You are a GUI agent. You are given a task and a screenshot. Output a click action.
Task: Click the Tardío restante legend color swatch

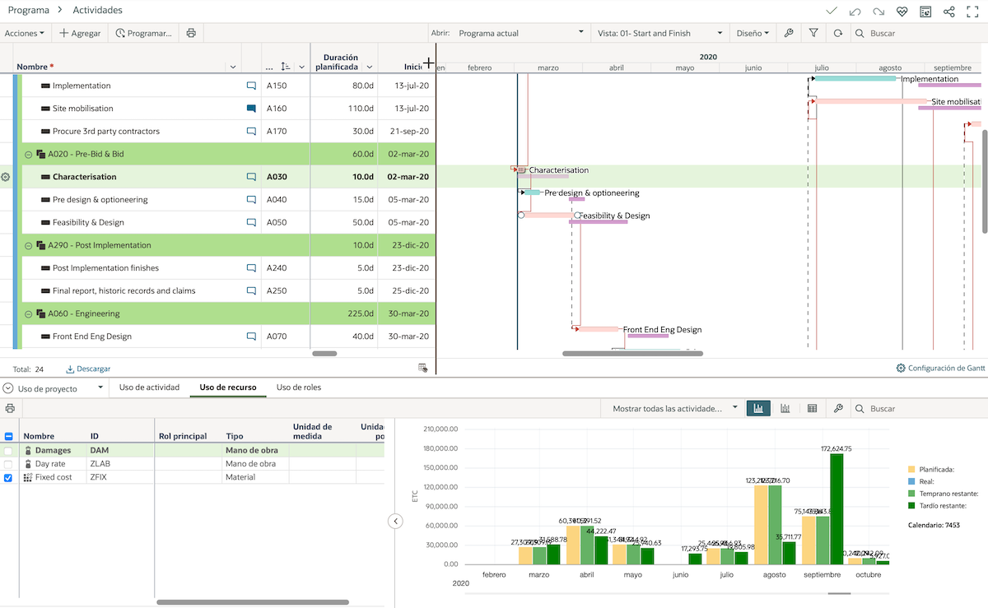pos(912,506)
